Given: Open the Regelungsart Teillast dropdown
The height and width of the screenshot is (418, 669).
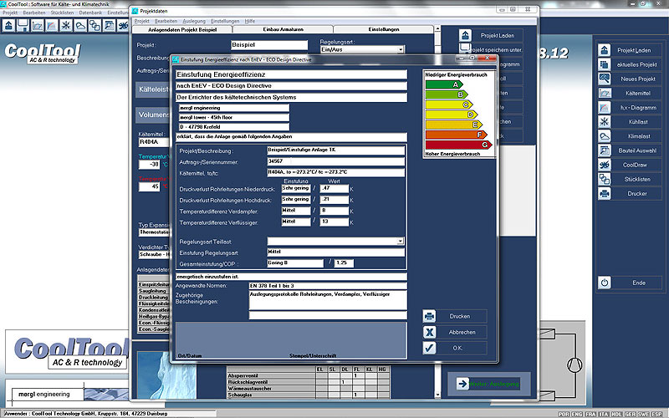Looking at the screenshot, I should pyautogui.click(x=400, y=241).
